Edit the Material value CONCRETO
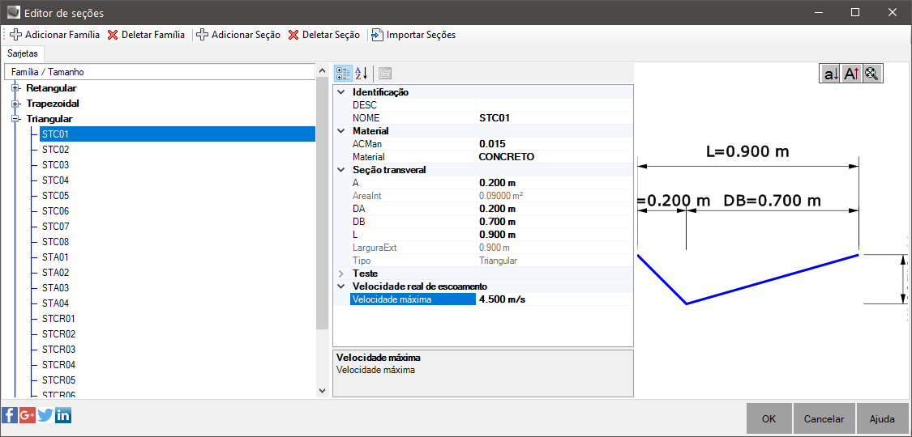Screen dimensions: 912x437 click(554, 157)
